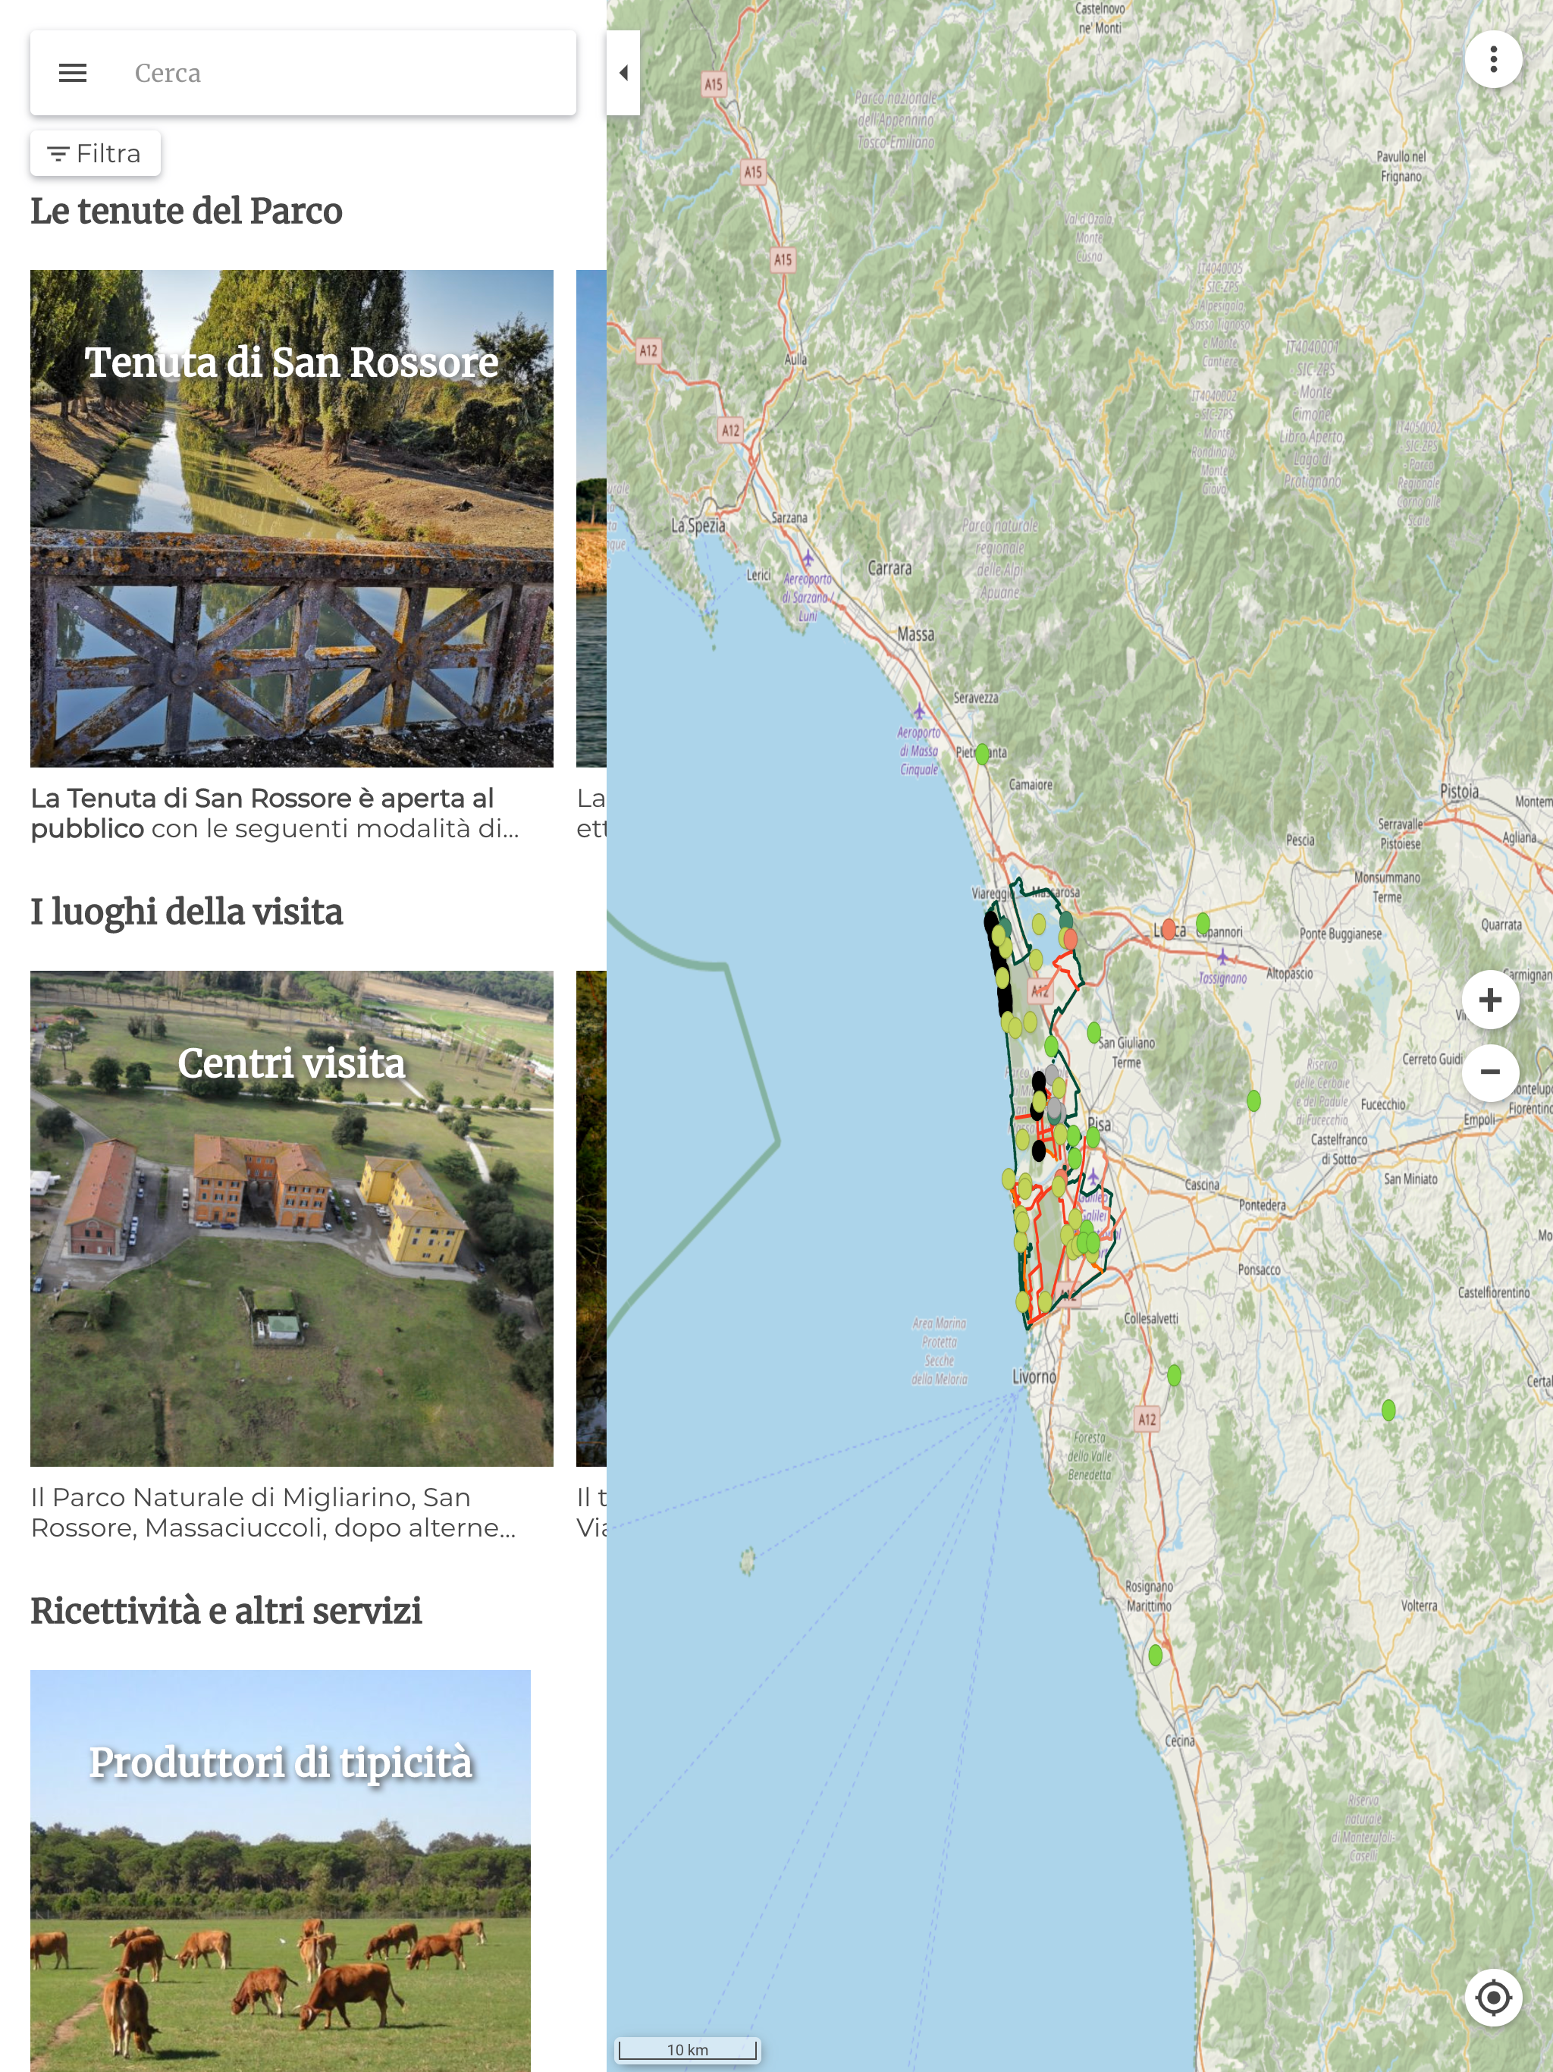1553x2072 pixels.
Task: Open the hamburger menu
Action: [72, 73]
